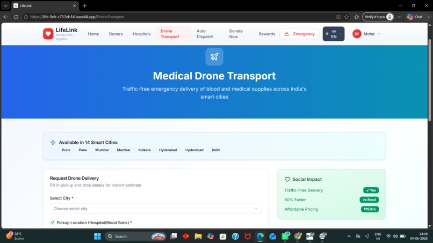
Task: Open Microsoft Edge taskbar icon
Action: coord(260,237)
